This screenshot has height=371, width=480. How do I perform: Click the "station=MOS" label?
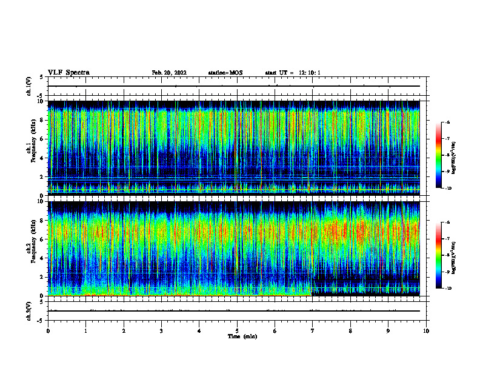225,73
